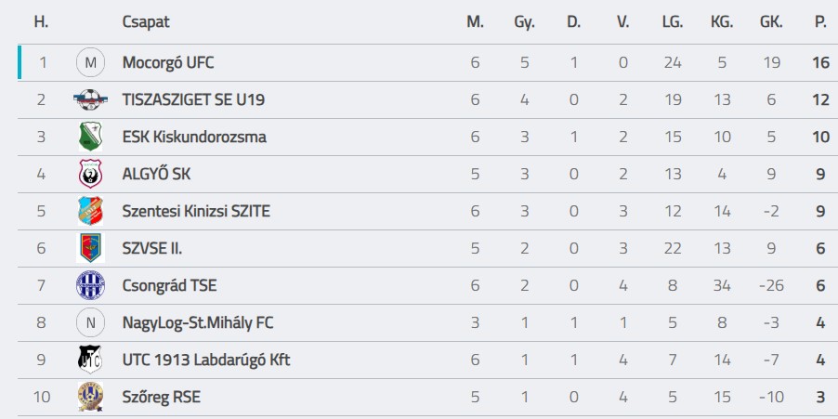
Task: Click the NagyLog-St.Mihály FC round badge
Action: (90, 323)
